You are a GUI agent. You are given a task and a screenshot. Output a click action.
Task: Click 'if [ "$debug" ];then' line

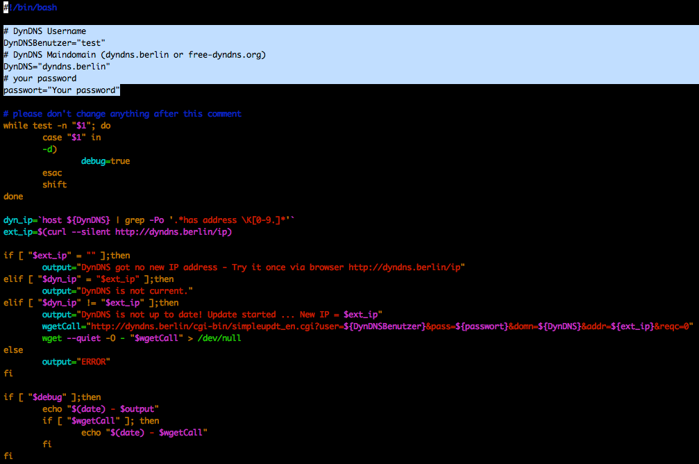click(x=52, y=397)
